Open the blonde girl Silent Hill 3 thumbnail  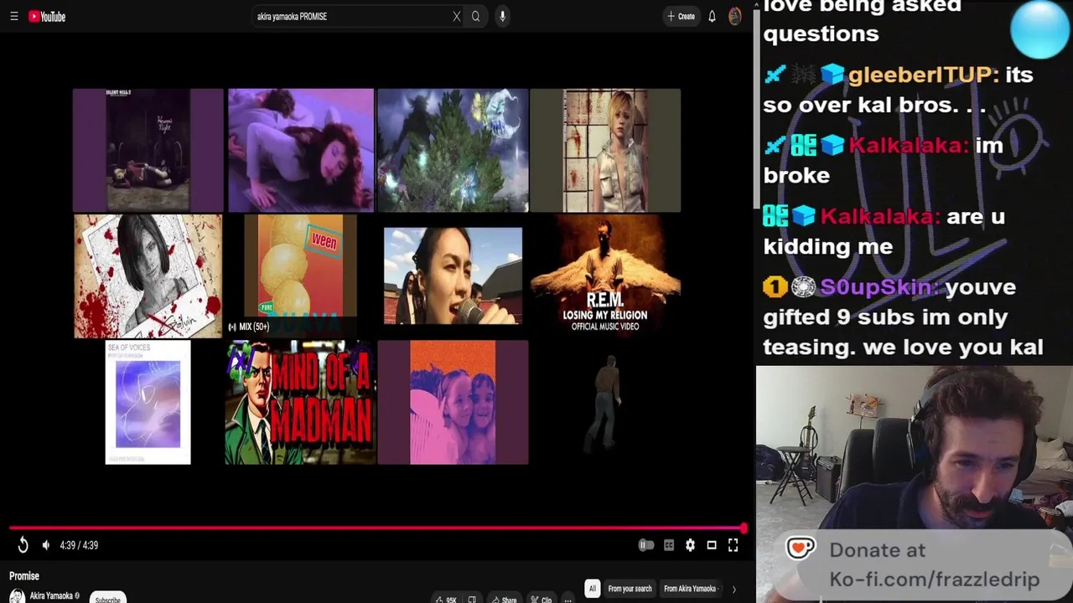[605, 150]
